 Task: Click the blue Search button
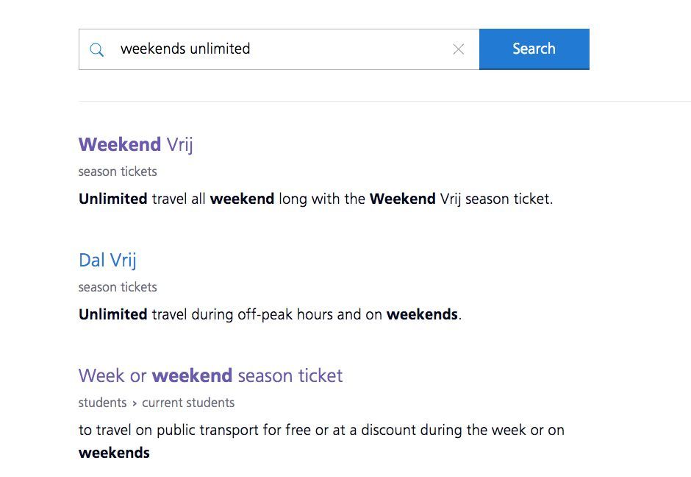[x=534, y=49]
